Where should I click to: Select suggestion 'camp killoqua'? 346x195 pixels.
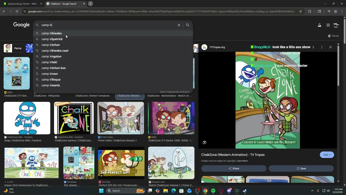tap(113, 80)
